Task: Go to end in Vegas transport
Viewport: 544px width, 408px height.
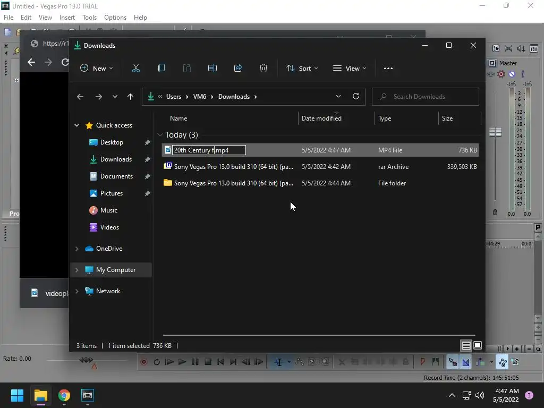Action: (233, 362)
